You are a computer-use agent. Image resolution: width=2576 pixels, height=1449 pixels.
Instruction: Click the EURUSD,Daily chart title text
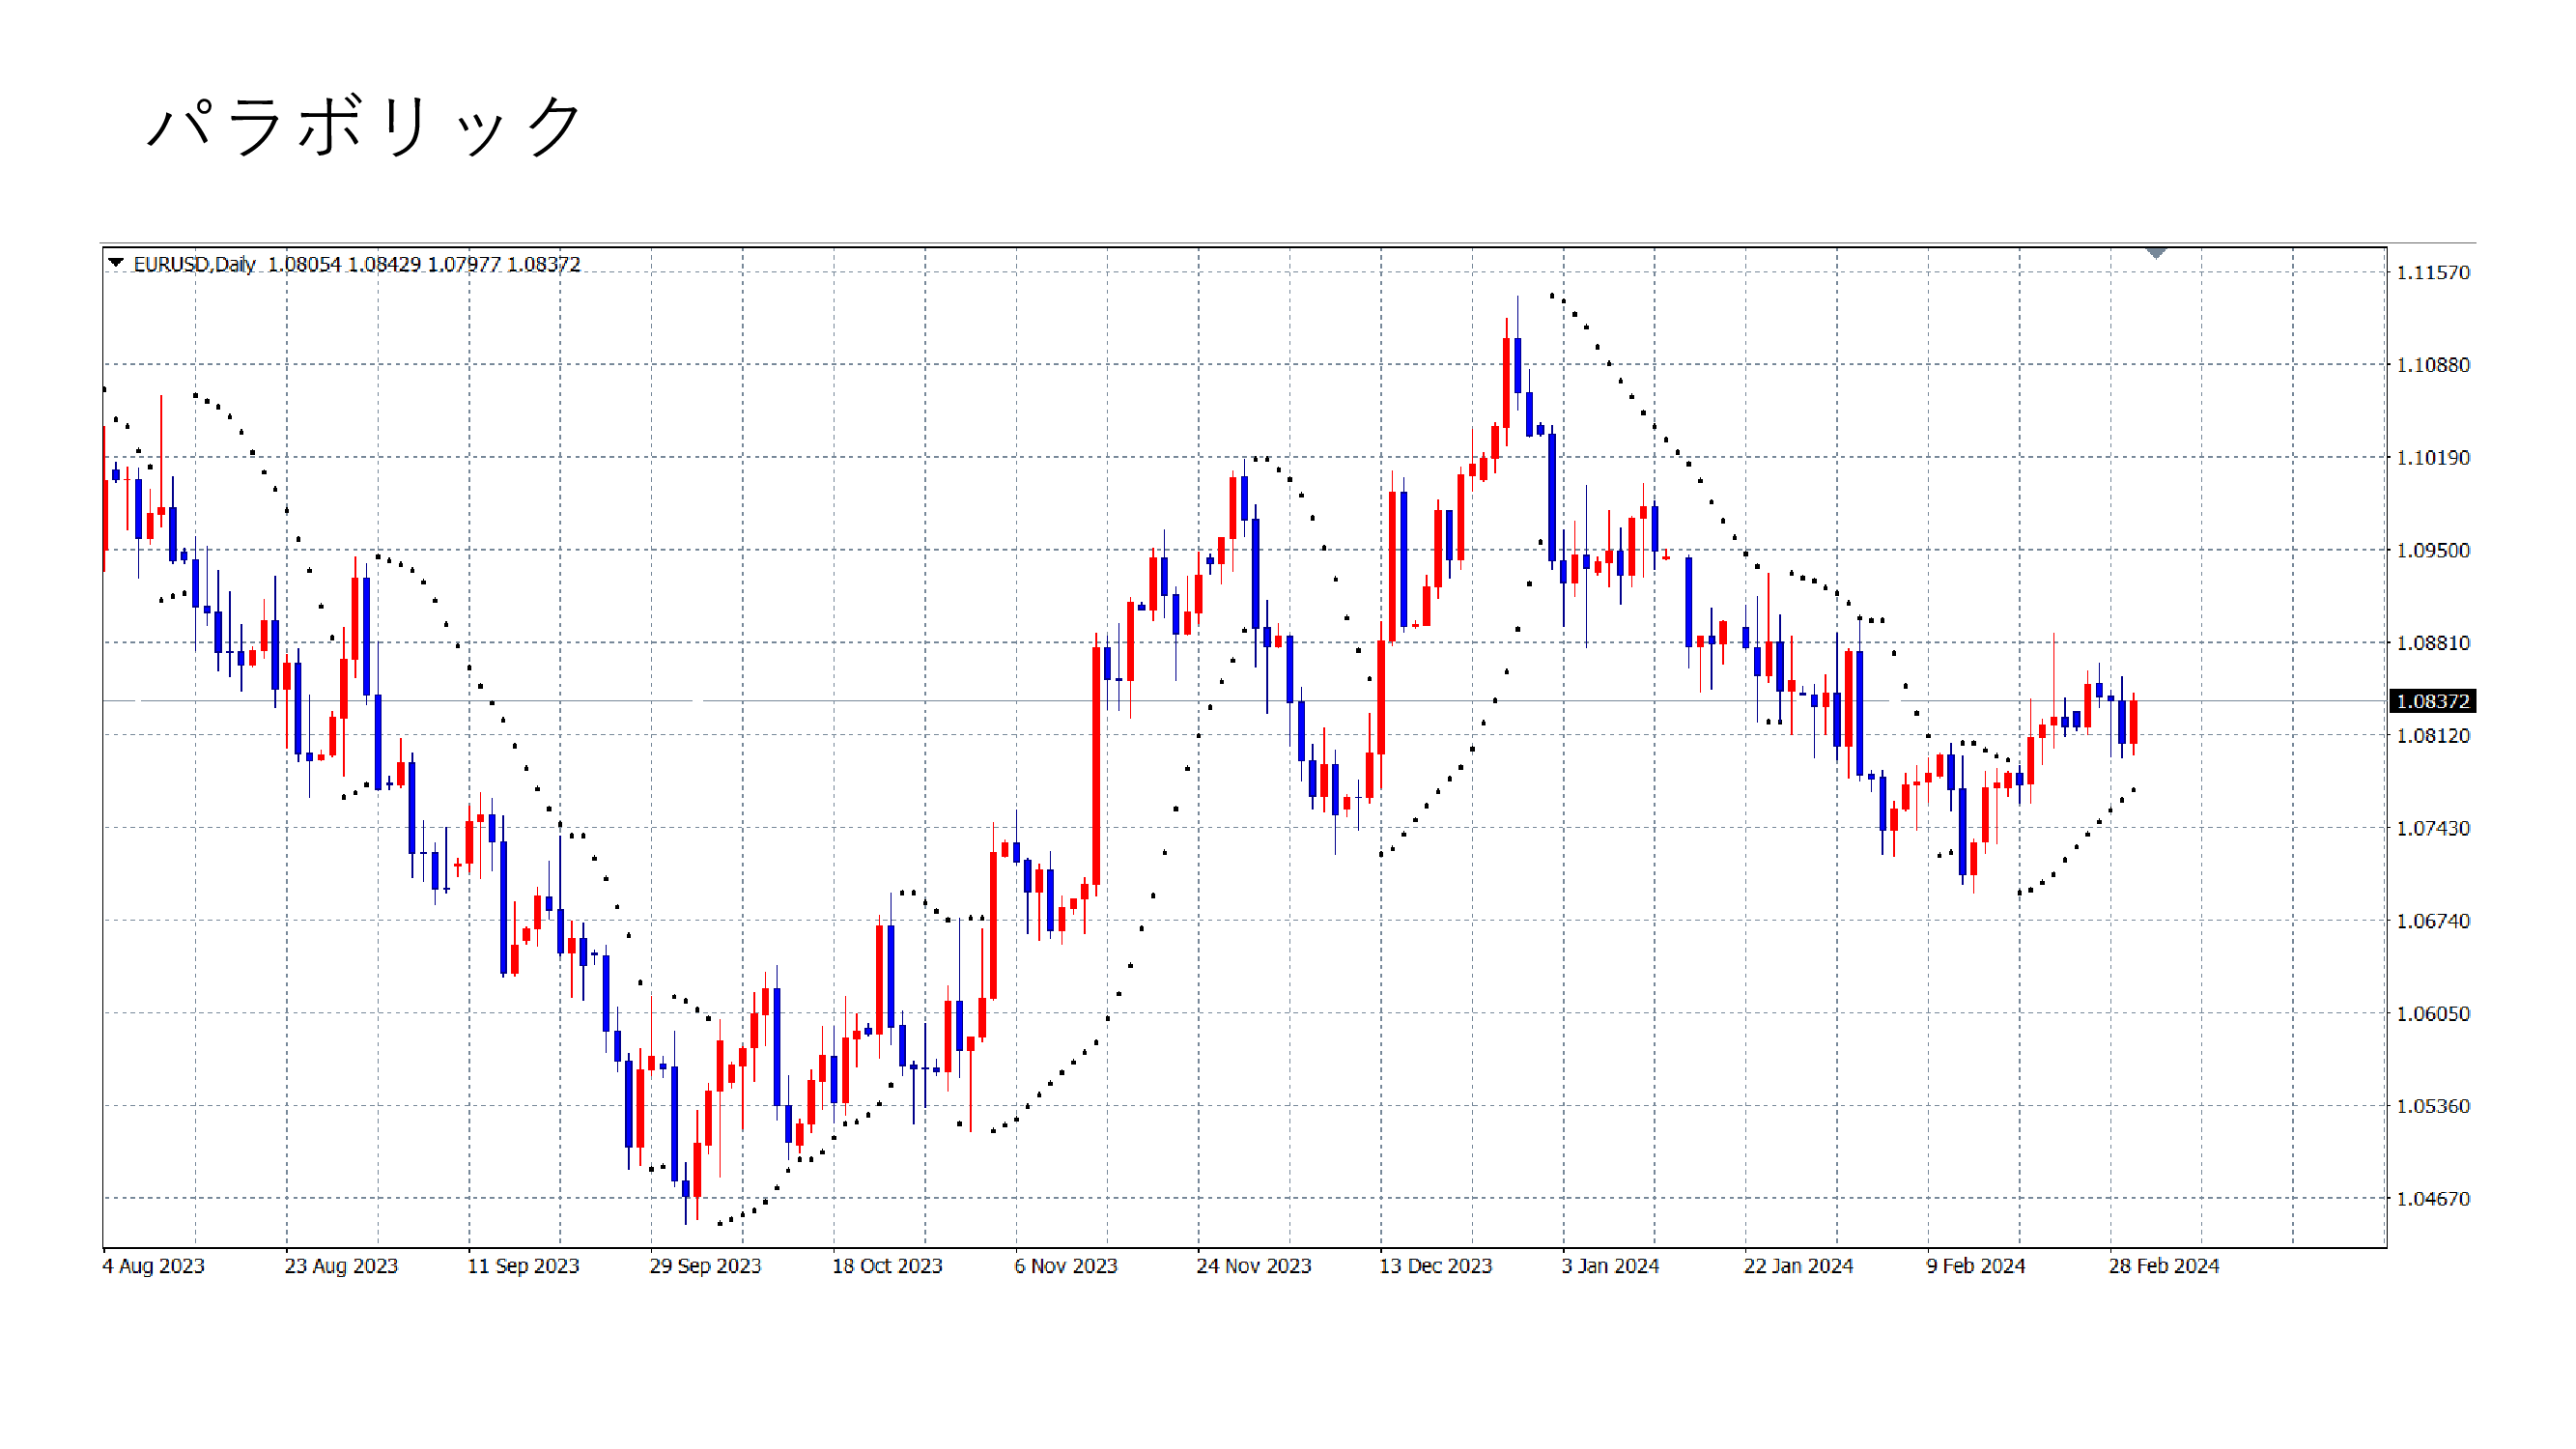[x=195, y=264]
